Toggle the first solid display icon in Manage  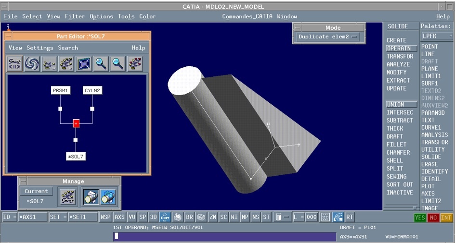point(91,197)
